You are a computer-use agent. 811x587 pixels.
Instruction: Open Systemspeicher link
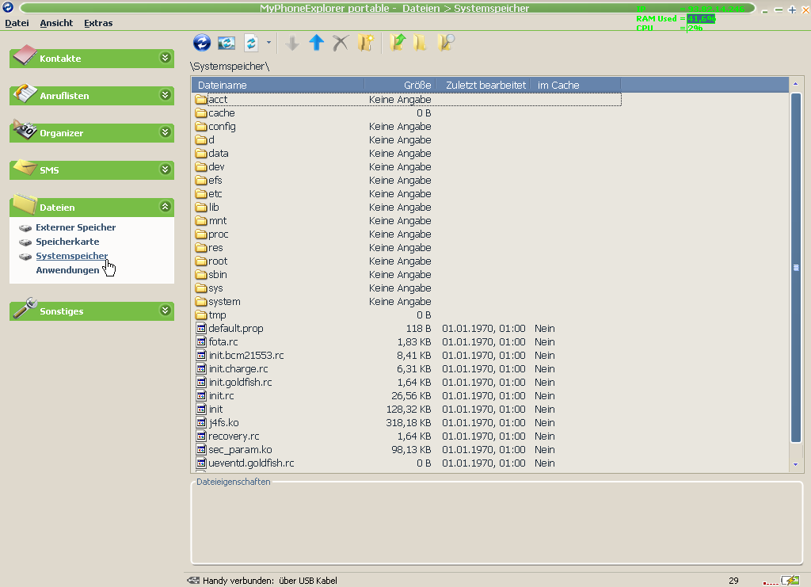click(71, 256)
